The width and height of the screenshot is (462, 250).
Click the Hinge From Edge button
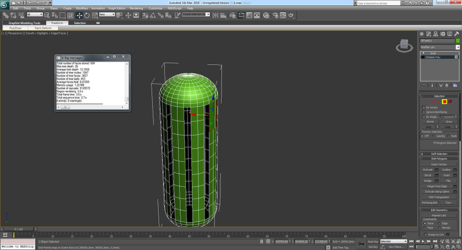437,186
